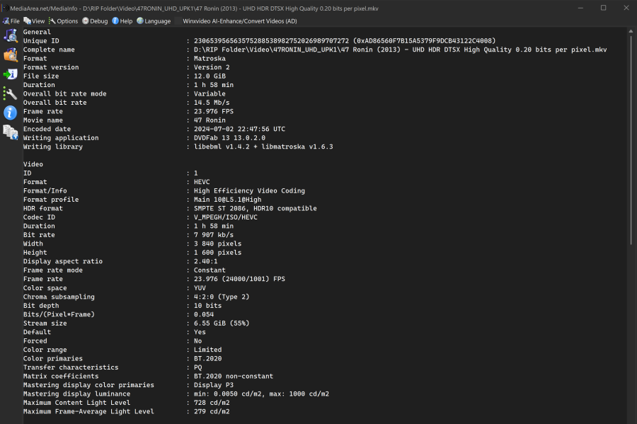This screenshot has height=424, width=637.
Task: Click the Winxvideo AI-Enhance/Convert Videos ad link
Action: [239, 21]
